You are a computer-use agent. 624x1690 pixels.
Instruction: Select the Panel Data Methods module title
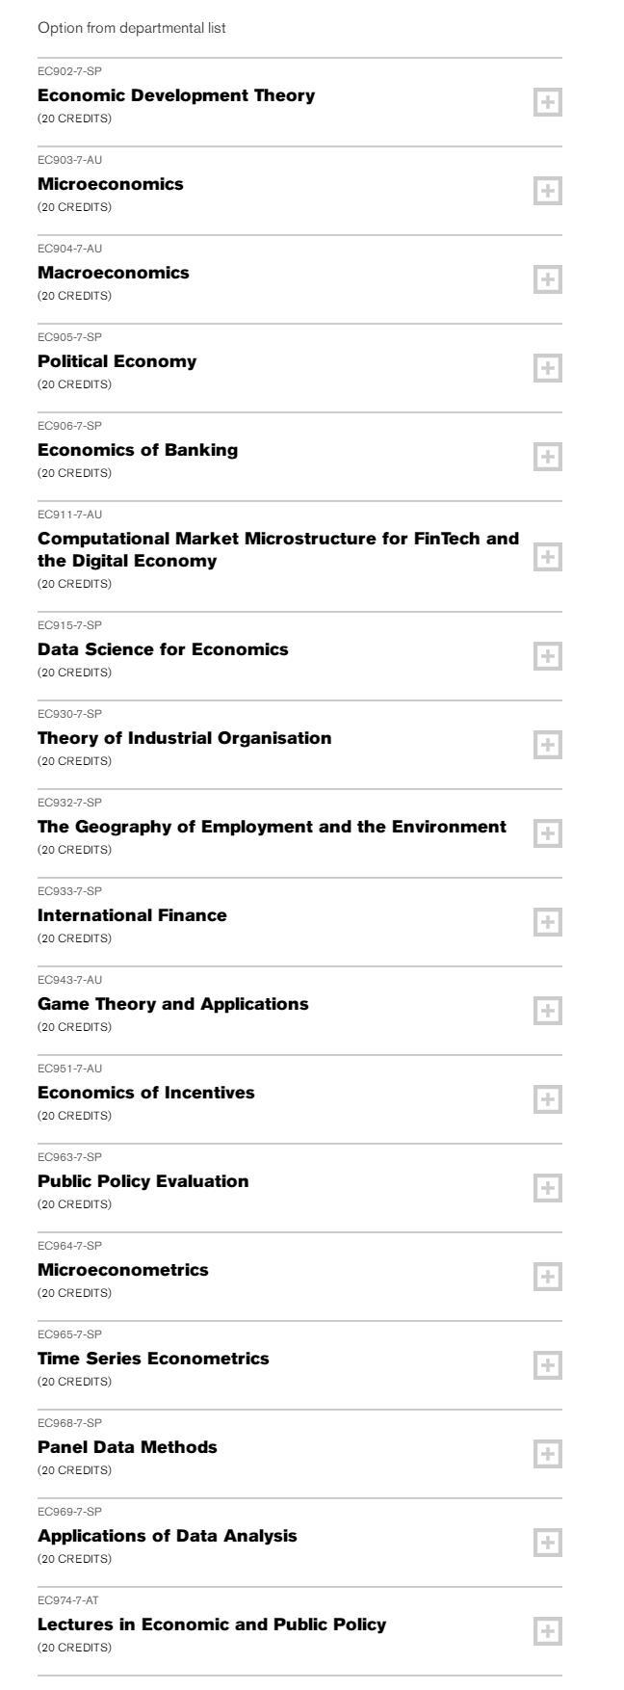(x=127, y=1447)
